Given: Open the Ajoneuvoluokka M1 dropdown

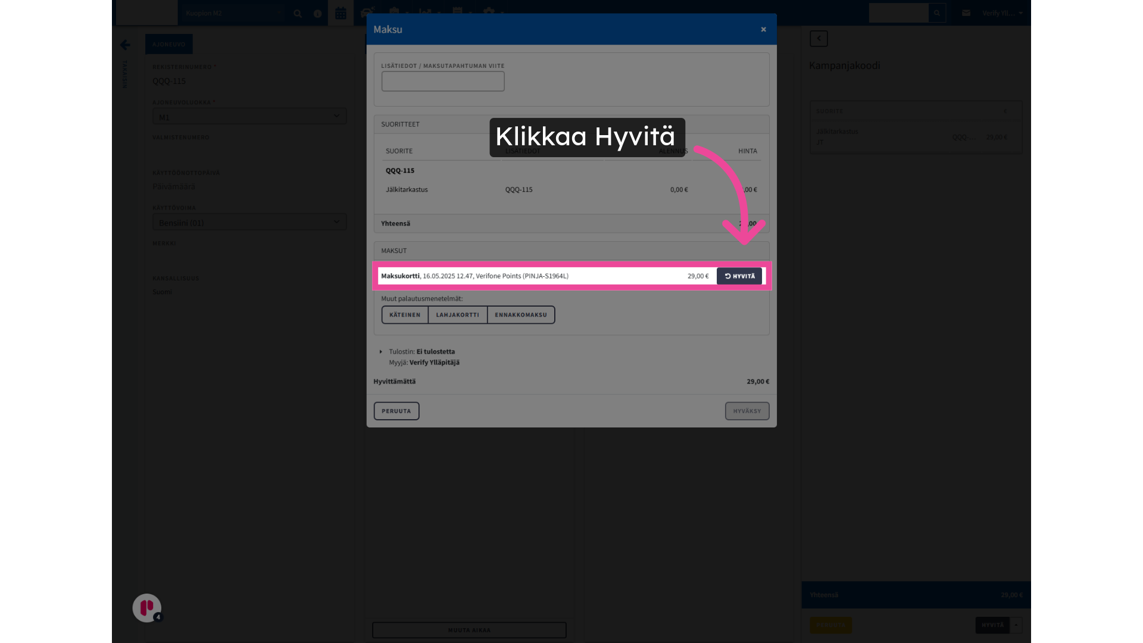Looking at the screenshot, I should pyautogui.click(x=249, y=117).
